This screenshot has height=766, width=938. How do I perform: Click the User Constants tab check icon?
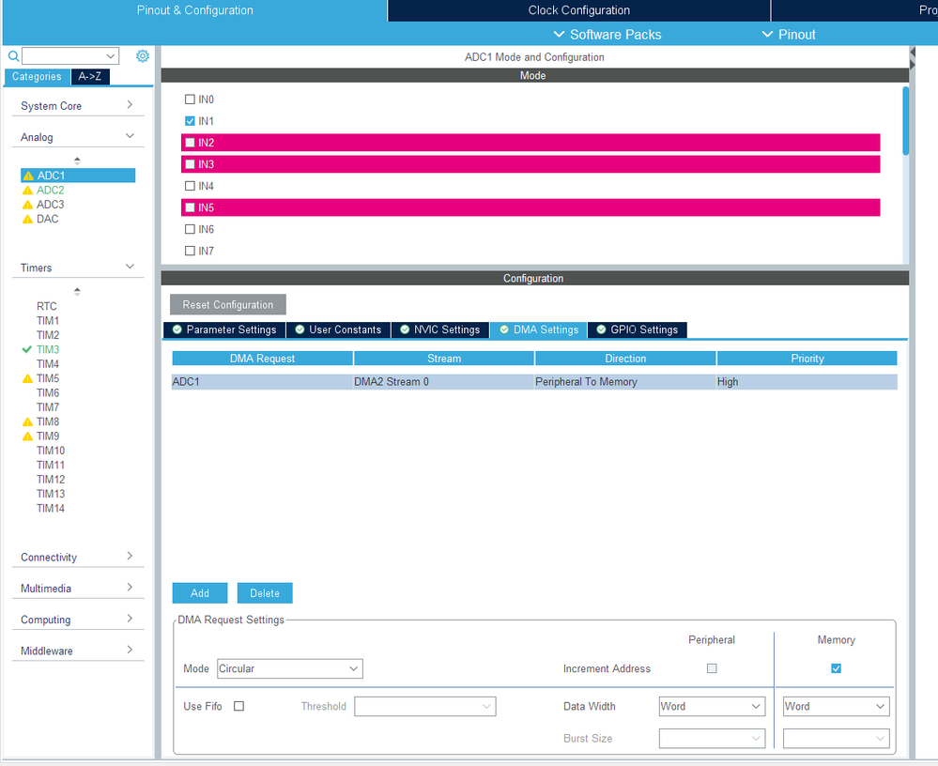tap(300, 329)
